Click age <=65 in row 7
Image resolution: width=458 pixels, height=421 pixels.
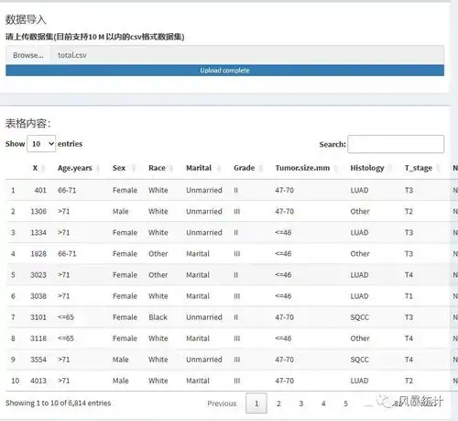(x=66, y=317)
